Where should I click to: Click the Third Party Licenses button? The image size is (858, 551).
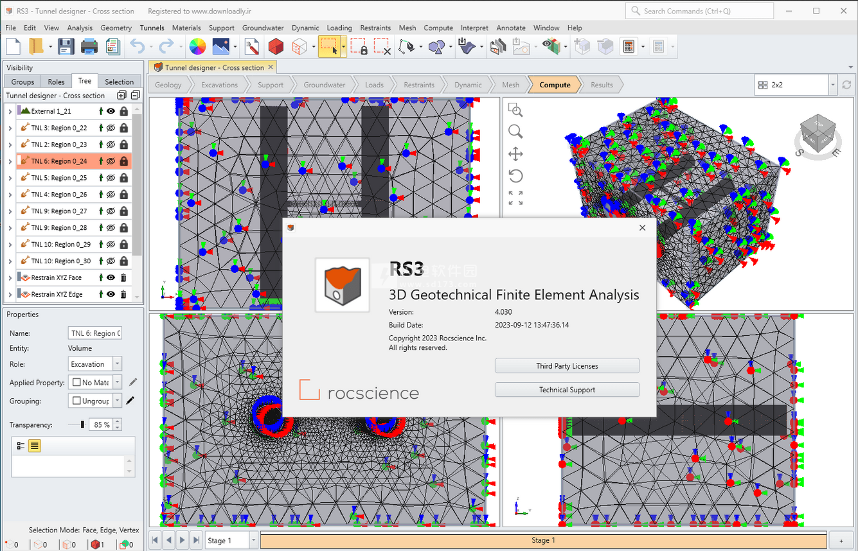567,365
